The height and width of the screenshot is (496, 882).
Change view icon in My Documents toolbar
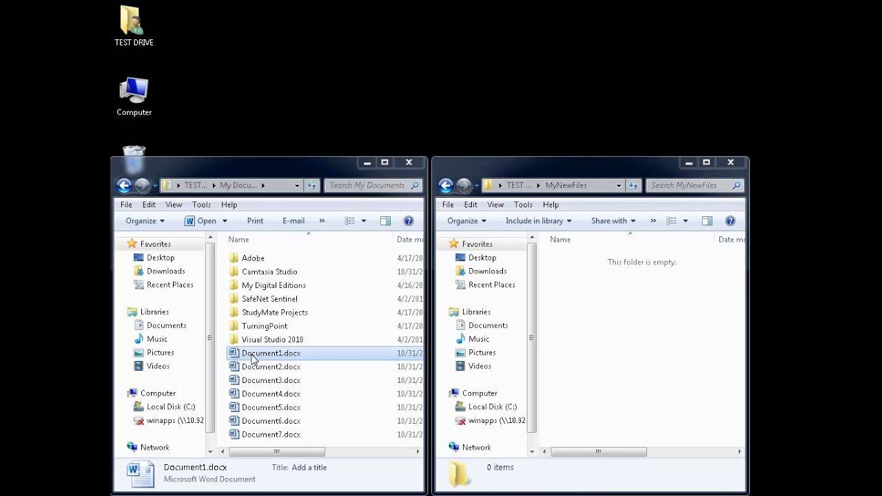point(349,221)
